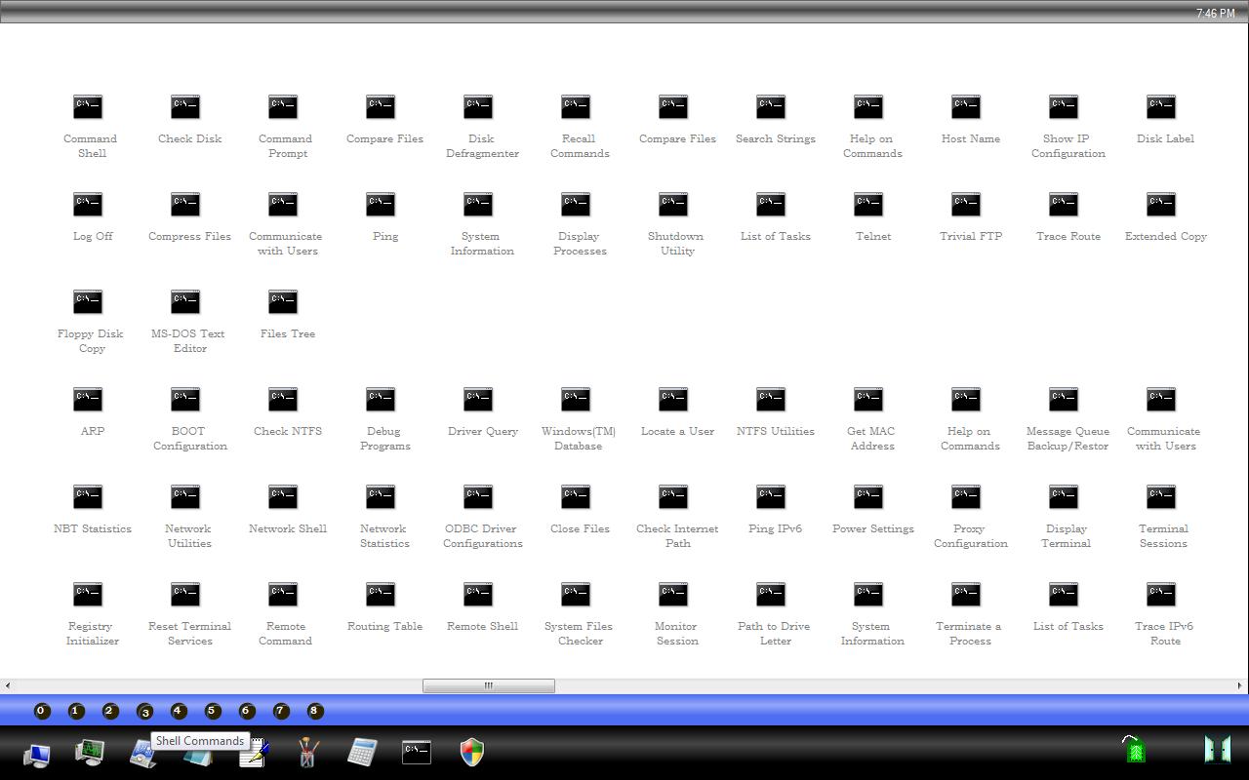Viewport: 1249px width, 780px height.
Task: Open the Get MAC Address command
Action: (868, 400)
